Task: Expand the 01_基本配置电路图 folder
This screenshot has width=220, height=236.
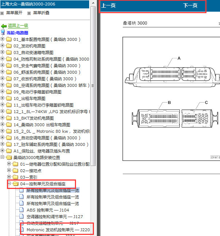Action: click(x=2, y=39)
